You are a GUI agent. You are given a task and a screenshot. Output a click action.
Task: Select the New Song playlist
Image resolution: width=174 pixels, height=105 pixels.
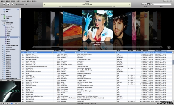click(10, 29)
